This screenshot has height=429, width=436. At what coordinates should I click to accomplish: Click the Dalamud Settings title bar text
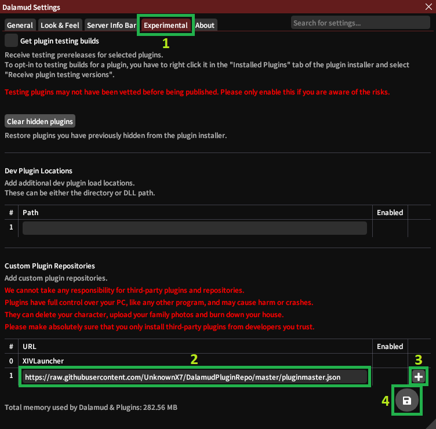[31, 7]
